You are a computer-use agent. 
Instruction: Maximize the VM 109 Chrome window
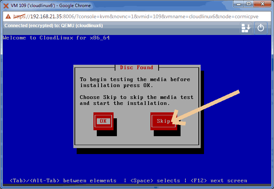tap(249, 4)
